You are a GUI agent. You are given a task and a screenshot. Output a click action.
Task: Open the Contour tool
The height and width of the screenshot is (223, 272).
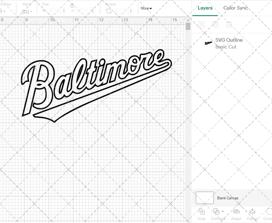(269, 214)
